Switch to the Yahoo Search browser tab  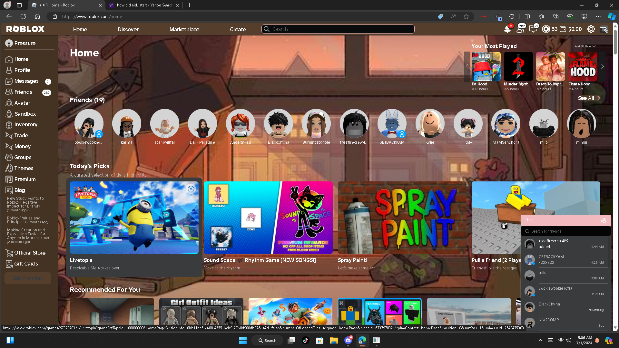click(x=144, y=5)
